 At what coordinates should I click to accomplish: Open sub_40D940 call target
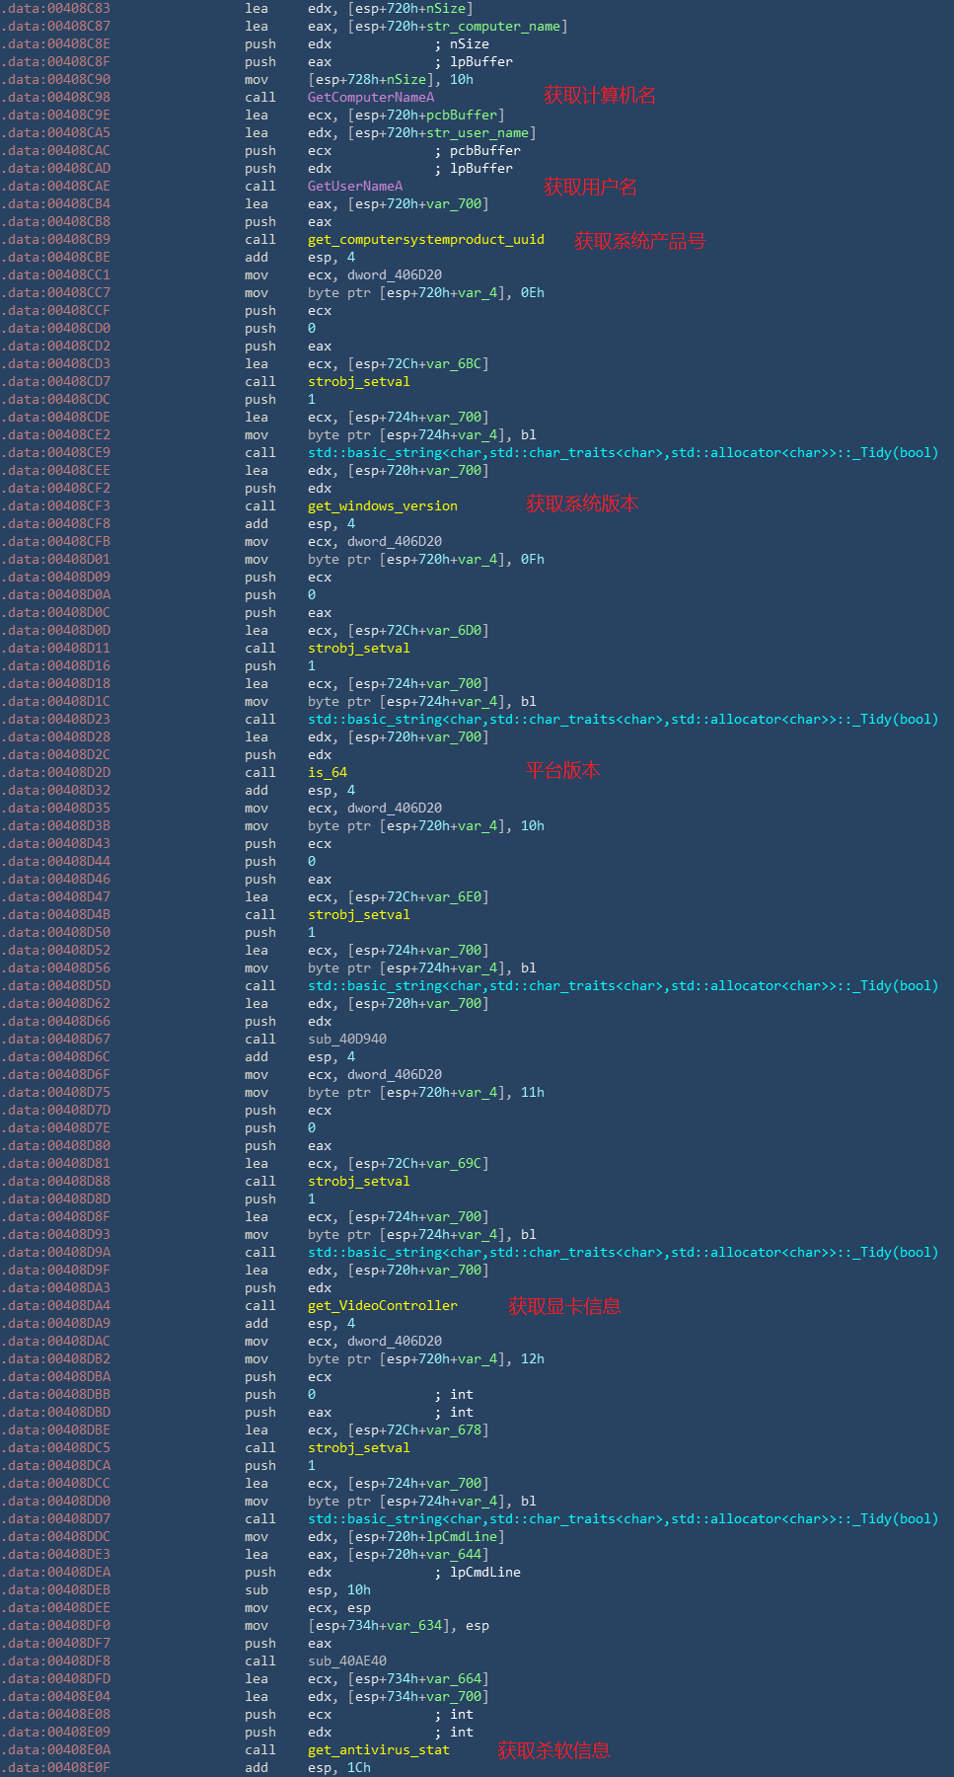click(347, 1039)
